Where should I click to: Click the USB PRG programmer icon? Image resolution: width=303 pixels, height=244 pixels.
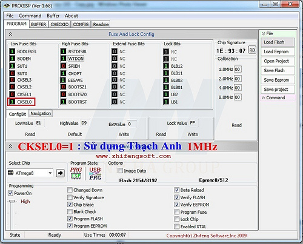coord(95,173)
